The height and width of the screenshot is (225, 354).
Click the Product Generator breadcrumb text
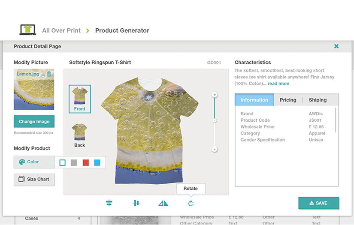pos(122,30)
